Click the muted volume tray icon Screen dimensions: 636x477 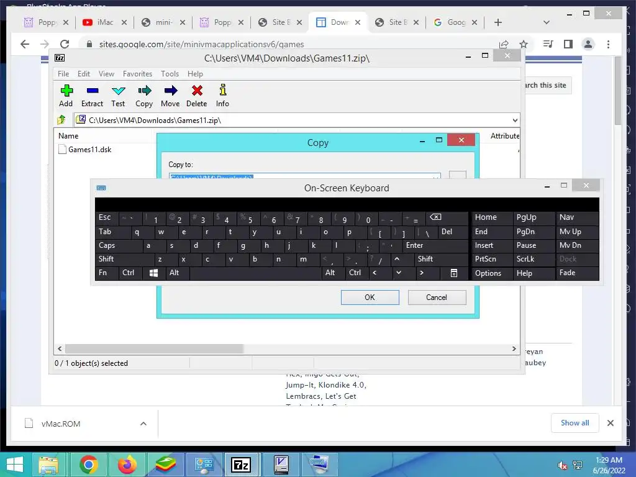(x=562, y=465)
